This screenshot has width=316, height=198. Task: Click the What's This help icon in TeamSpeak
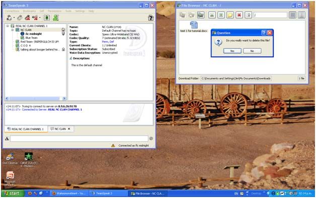pyautogui.click(x=150, y=18)
